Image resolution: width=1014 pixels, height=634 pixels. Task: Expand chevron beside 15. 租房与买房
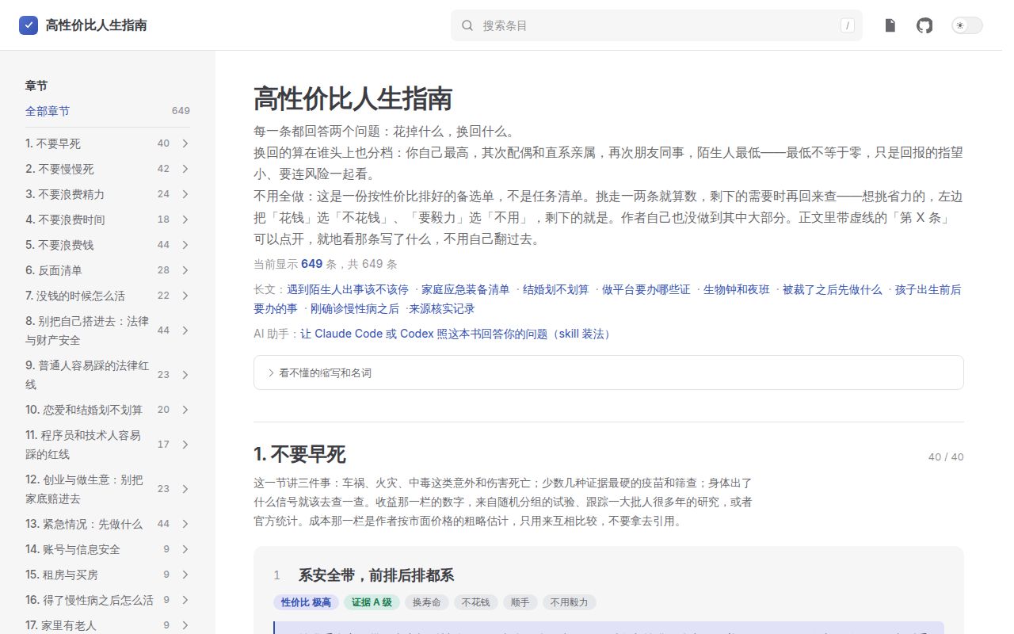(x=185, y=575)
